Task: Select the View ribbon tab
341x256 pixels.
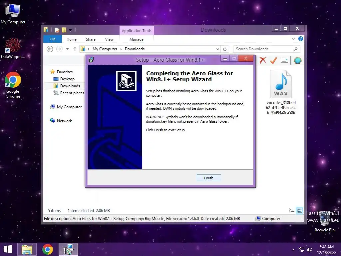Action: pos(109,39)
